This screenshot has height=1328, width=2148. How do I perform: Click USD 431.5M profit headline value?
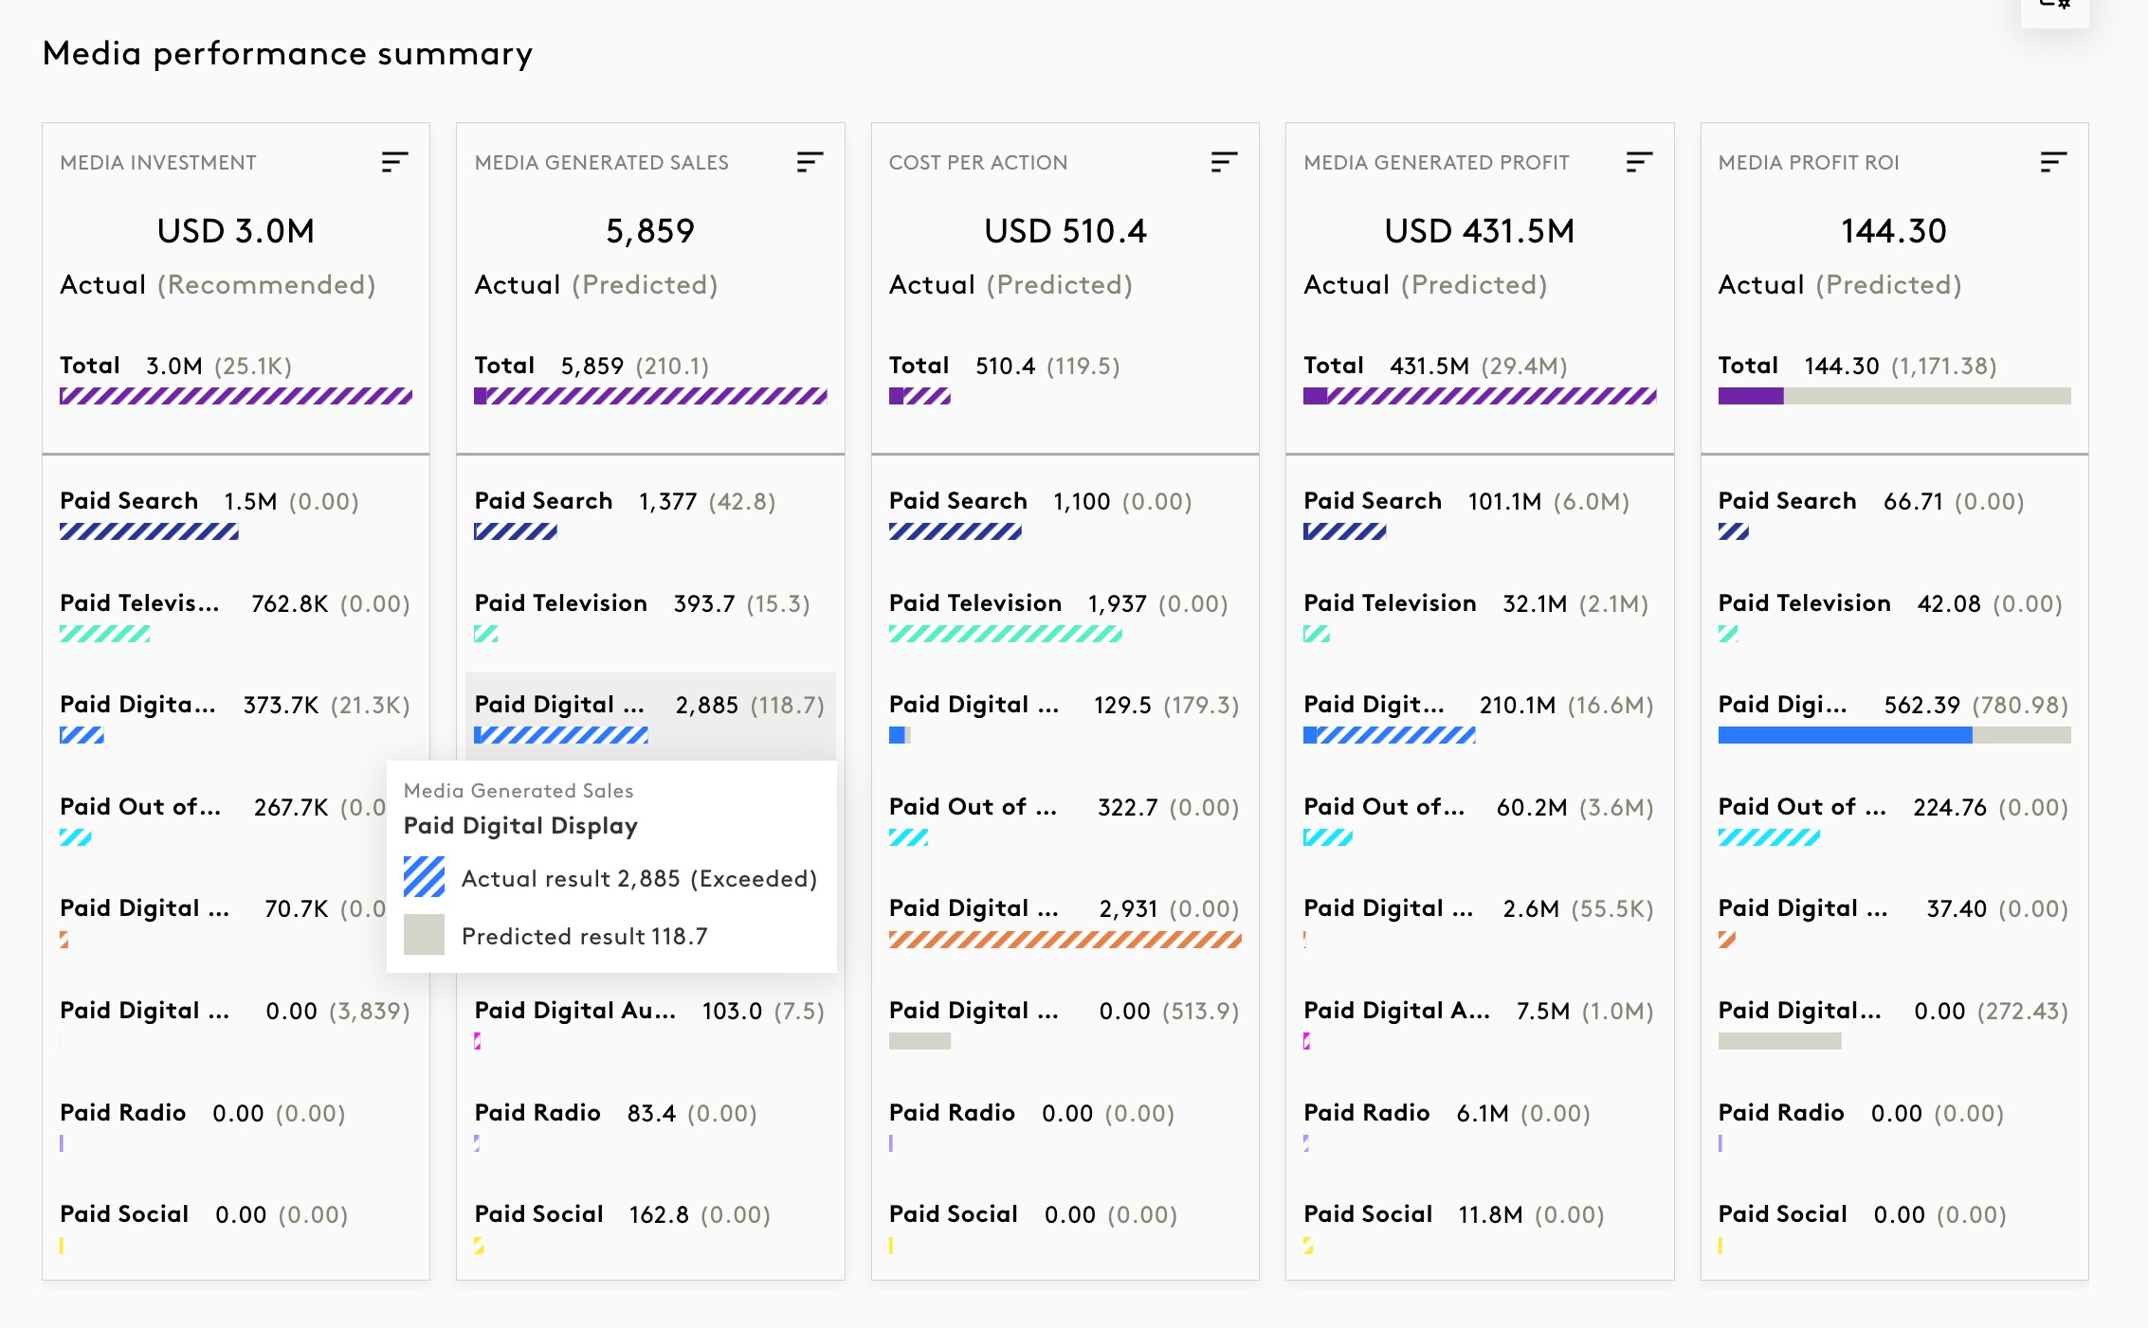pyautogui.click(x=1479, y=231)
